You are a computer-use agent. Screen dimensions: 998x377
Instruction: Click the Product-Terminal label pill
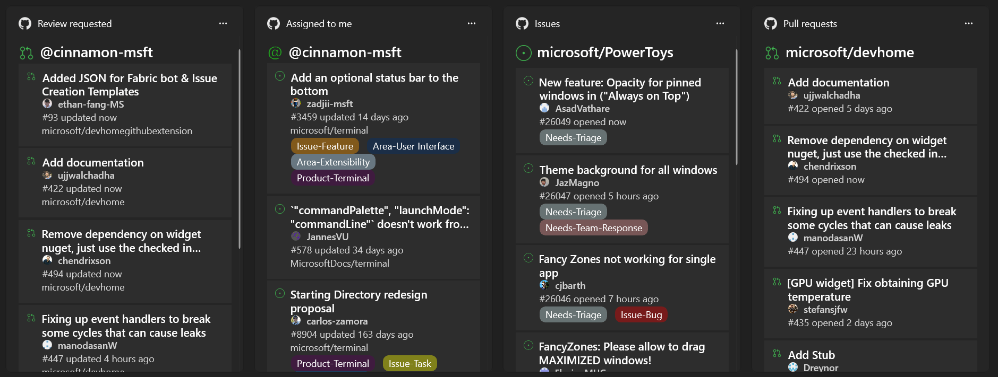333,178
